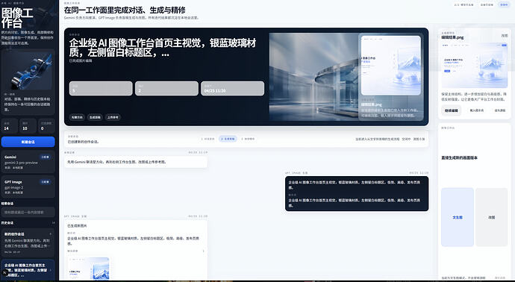Click the 生成新稿 pill in the hero banner
The image size is (515, 282).
[95, 117]
